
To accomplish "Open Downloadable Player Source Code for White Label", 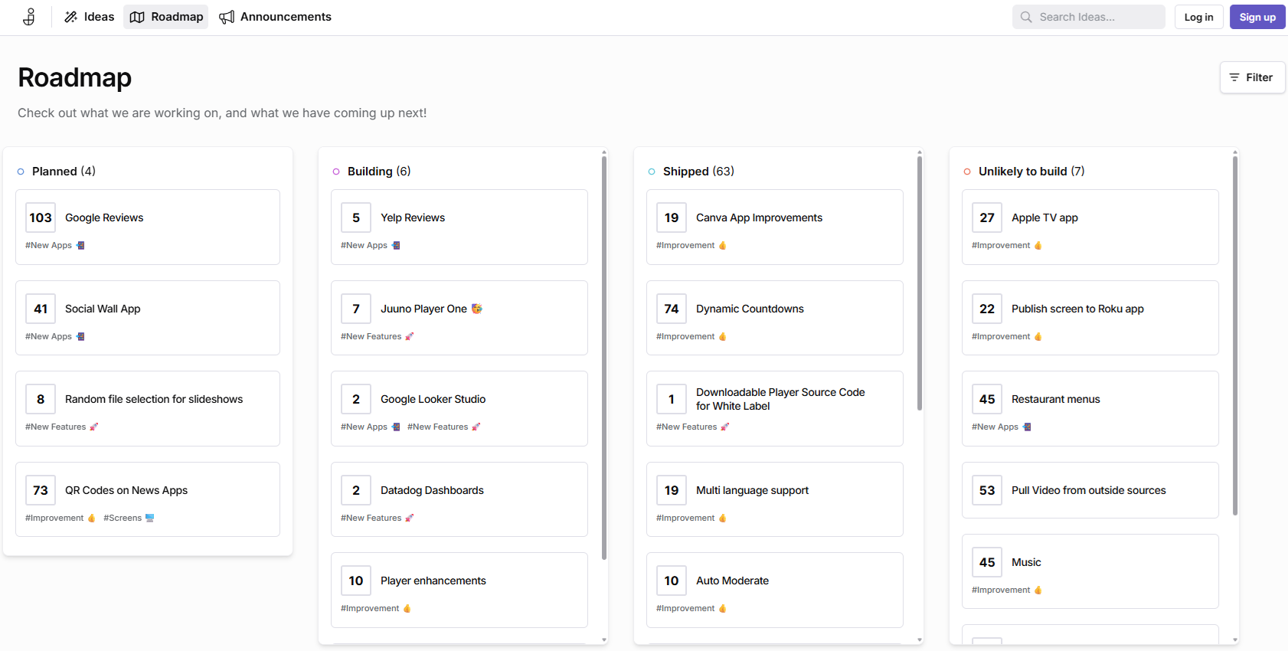I will click(x=780, y=399).
